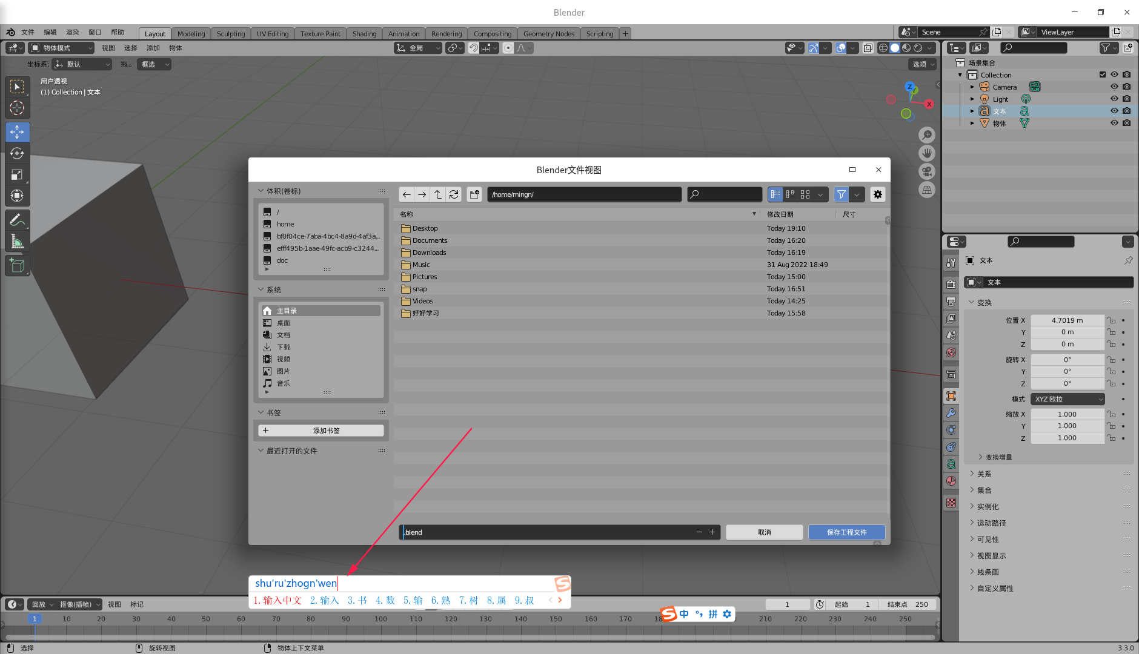
Task: Toggle X-ray in viewport header
Action: pyautogui.click(x=868, y=48)
